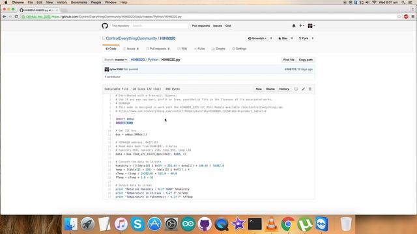Viewport: 417px width, 234px height.
Task: Open the Bookmarks menu
Action: click(79, 3)
